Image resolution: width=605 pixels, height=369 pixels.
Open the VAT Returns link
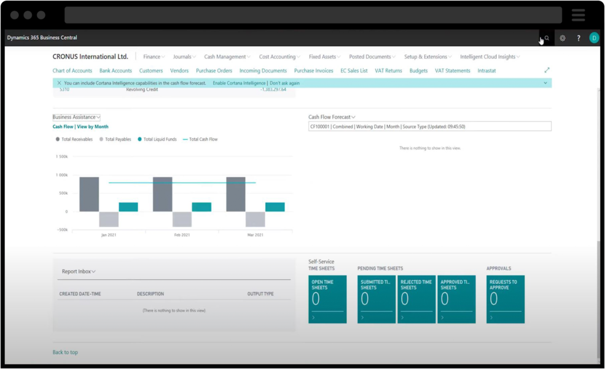click(388, 71)
